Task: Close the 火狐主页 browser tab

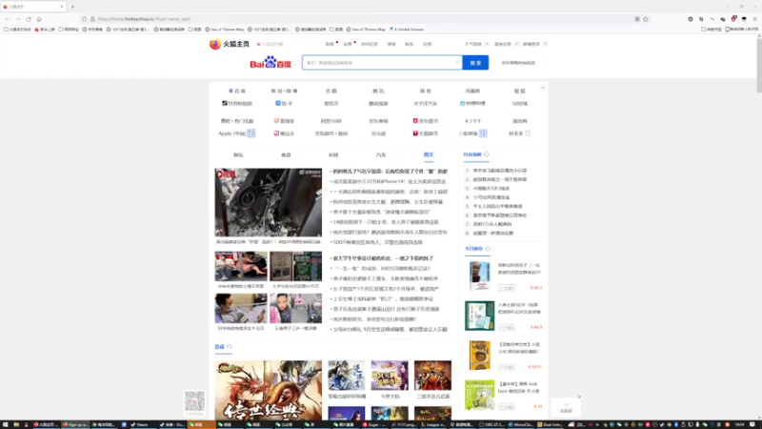Action: coord(62,7)
